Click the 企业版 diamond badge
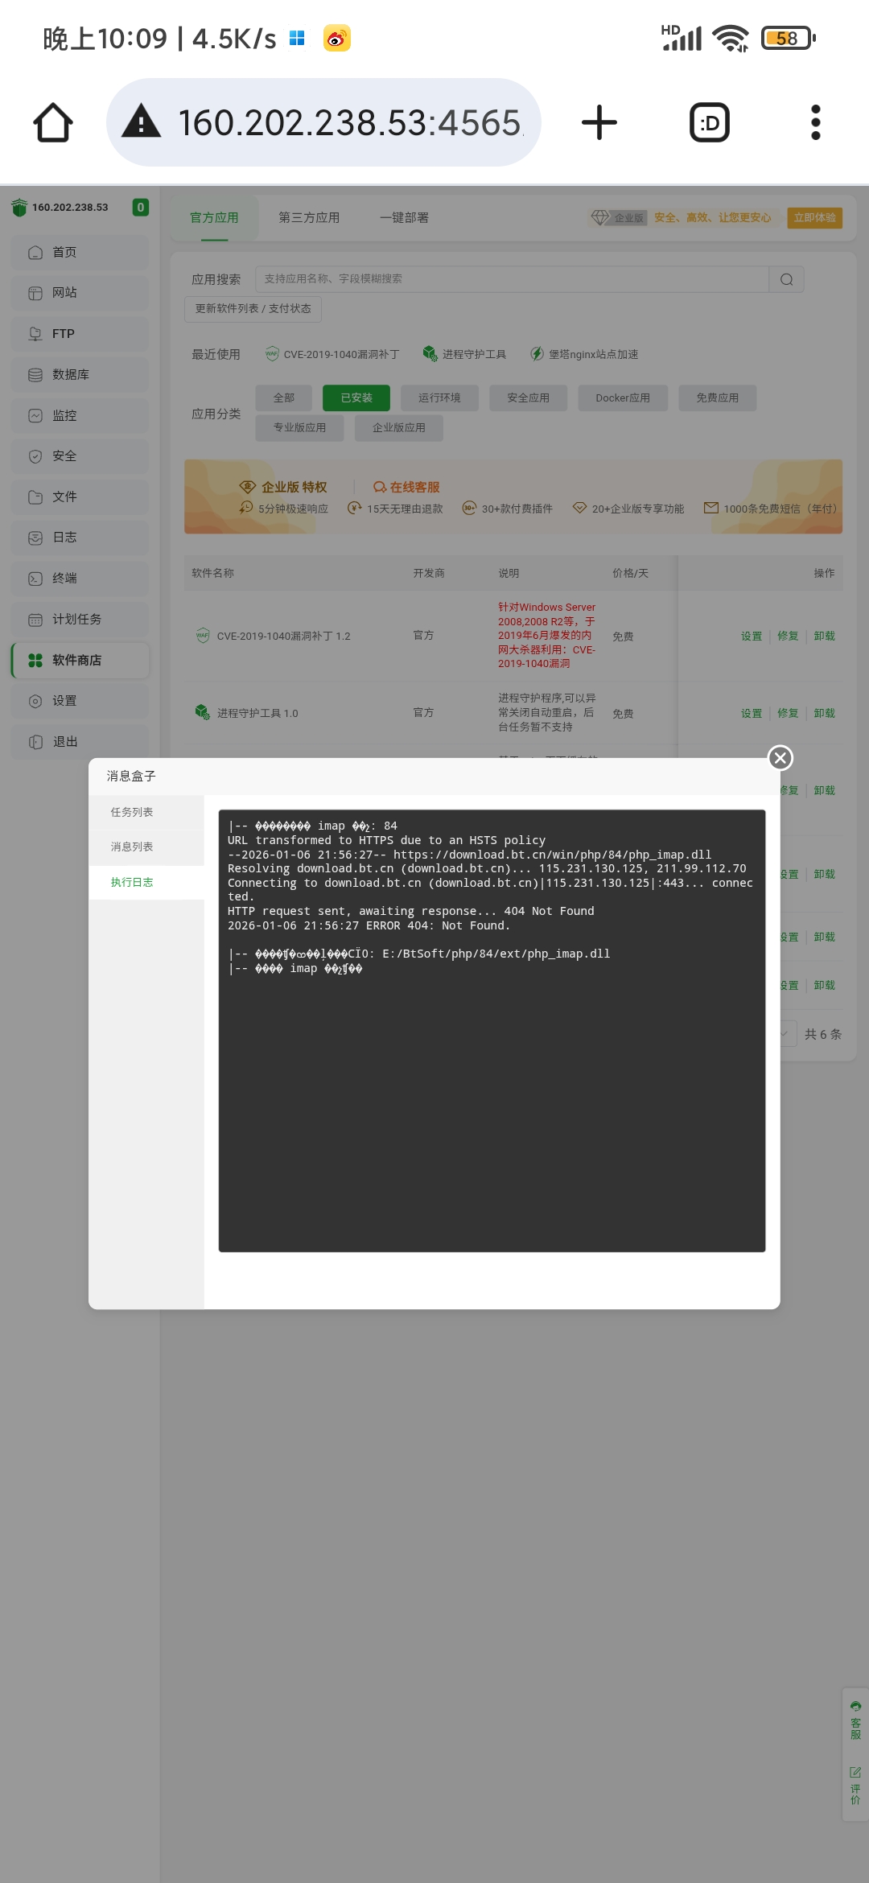 tap(618, 218)
